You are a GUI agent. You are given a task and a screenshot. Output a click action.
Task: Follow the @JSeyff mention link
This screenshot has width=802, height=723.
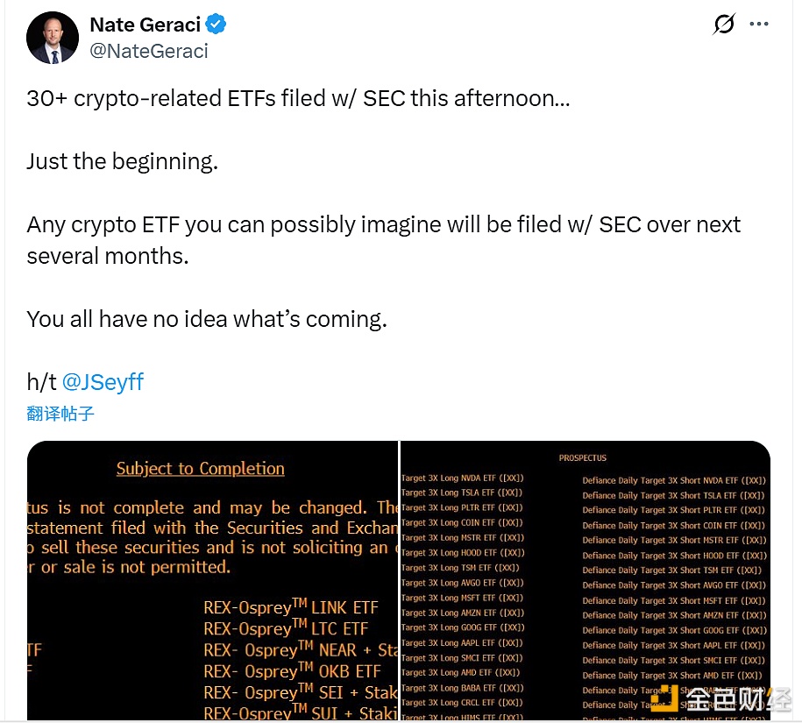click(103, 382)
